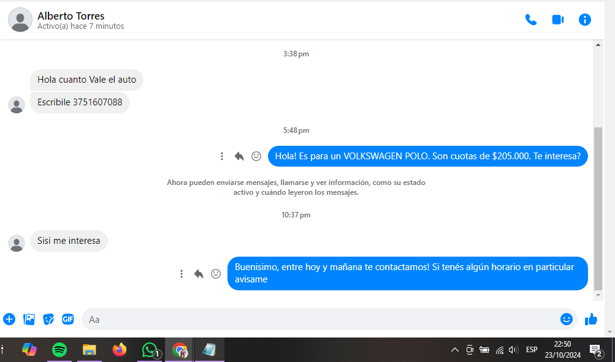The height and width of the screenshot is (362, 615).
Task: Click the Meet Now camera tray icon
Action: click(x=470, y=350)
